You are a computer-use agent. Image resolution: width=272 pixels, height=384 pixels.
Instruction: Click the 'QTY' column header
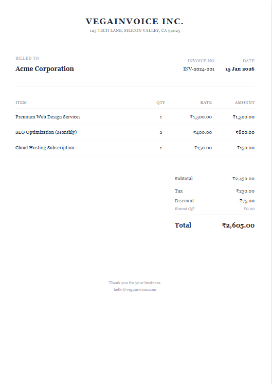[x=161, y=102]
